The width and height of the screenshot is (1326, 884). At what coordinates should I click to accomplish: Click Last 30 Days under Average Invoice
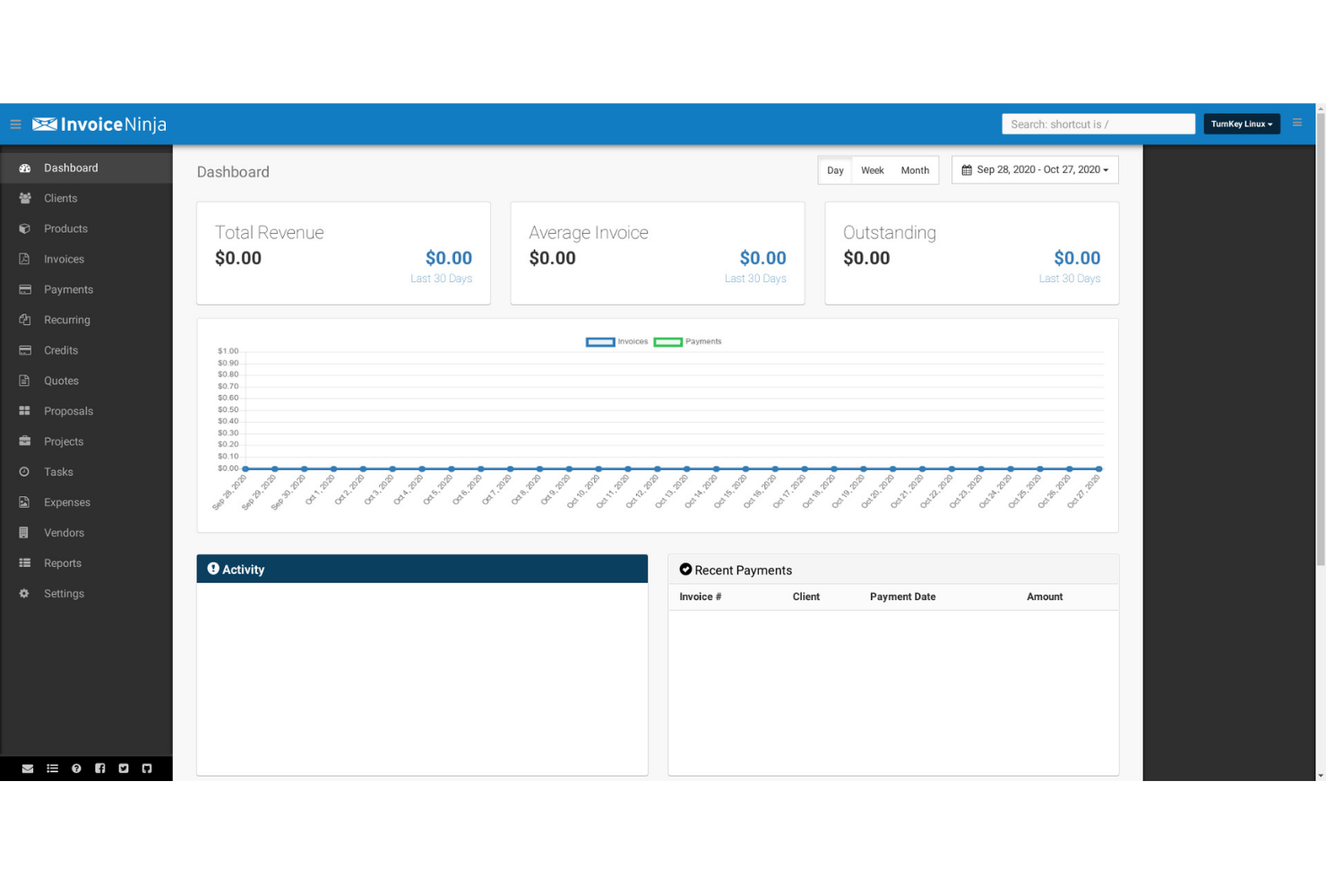pos(755,279)
